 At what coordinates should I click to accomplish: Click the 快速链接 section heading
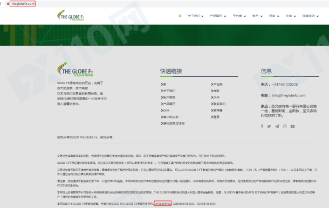coord(171,71)
